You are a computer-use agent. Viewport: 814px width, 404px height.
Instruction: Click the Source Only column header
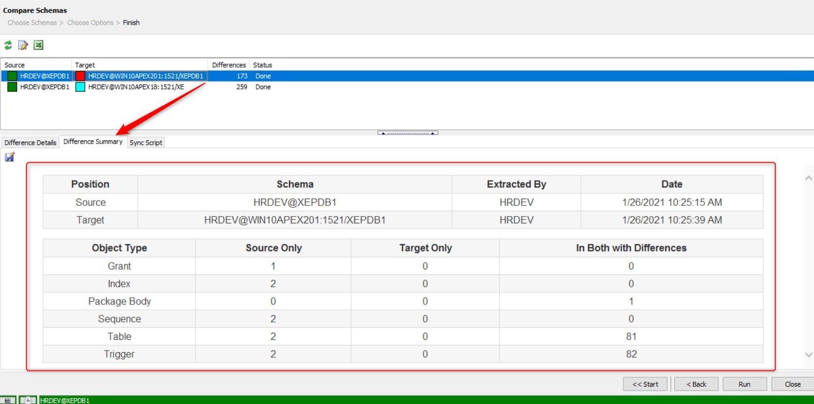[273, 248]
